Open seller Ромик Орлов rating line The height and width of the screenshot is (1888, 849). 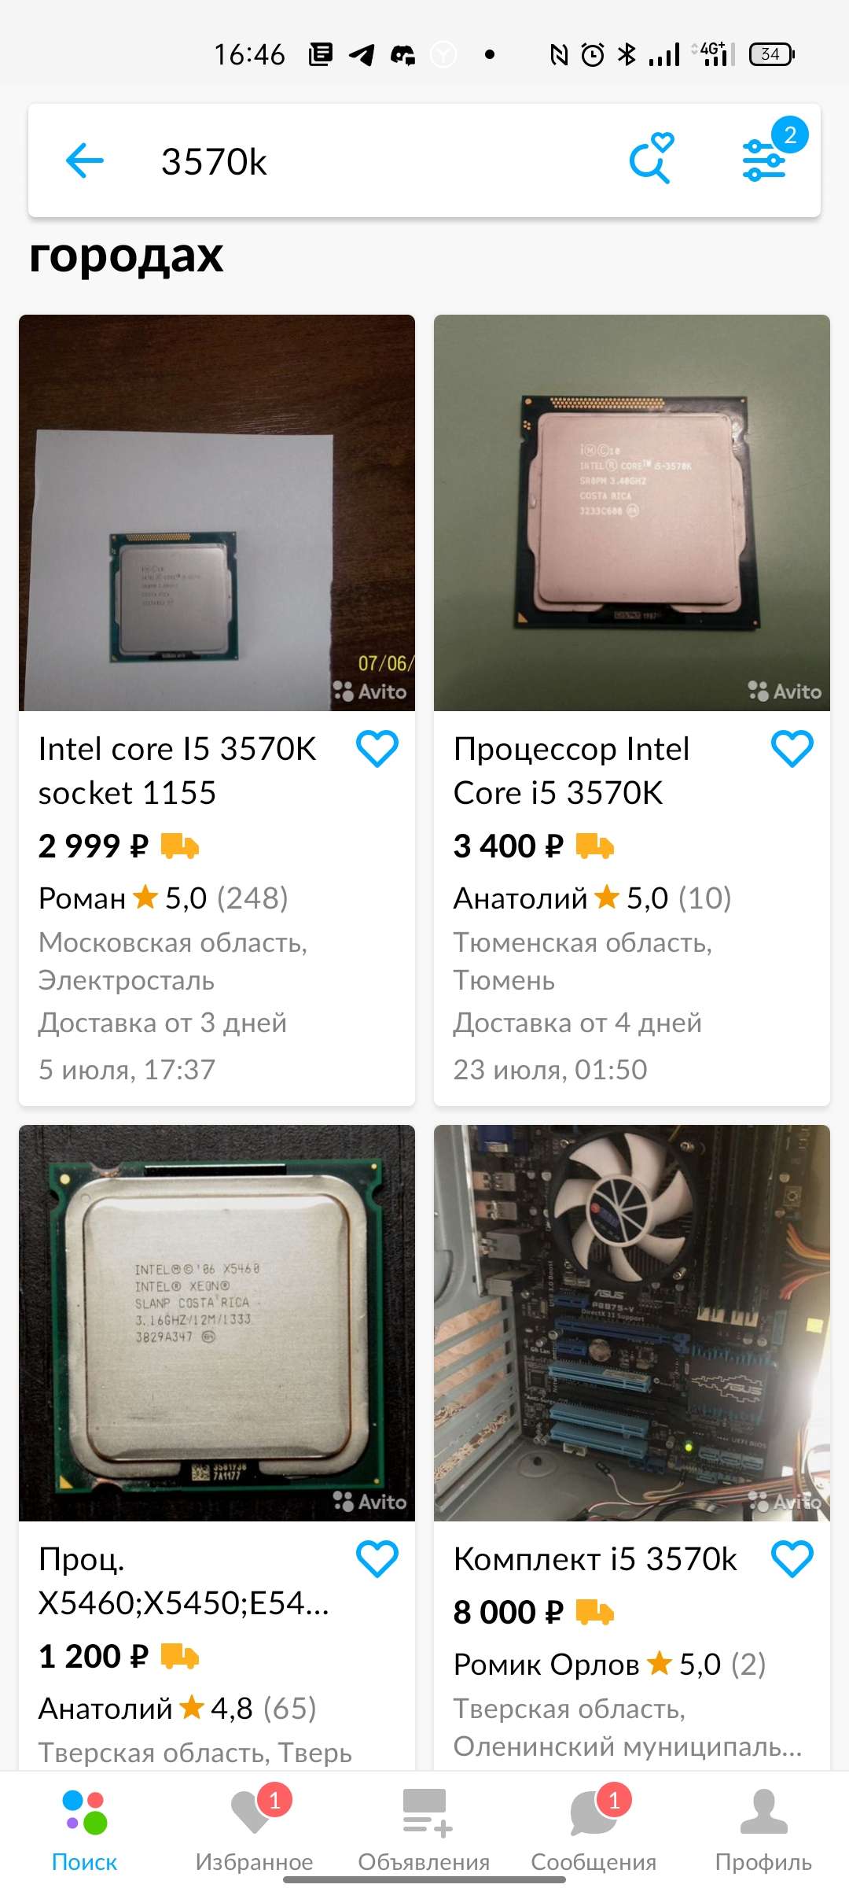click(609, 1664)
